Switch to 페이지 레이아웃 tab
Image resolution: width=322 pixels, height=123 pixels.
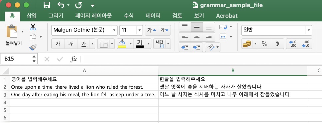point(93,16)
